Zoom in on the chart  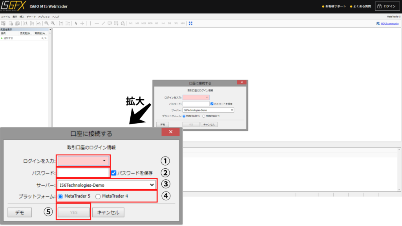[46, 23]
